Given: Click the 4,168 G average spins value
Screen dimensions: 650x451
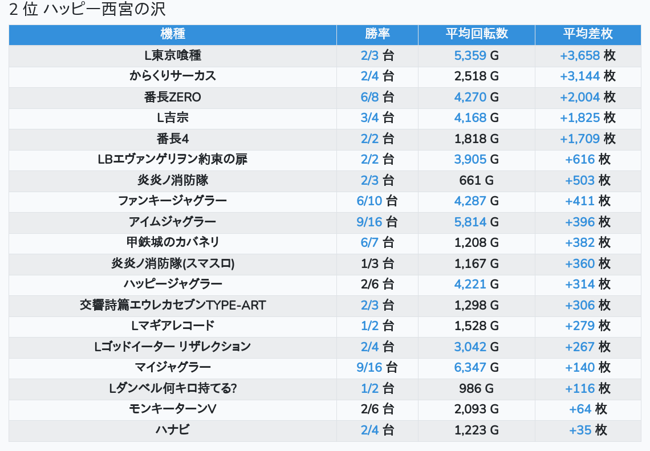Looking at the screenshot, I should [x=476, y=118].
